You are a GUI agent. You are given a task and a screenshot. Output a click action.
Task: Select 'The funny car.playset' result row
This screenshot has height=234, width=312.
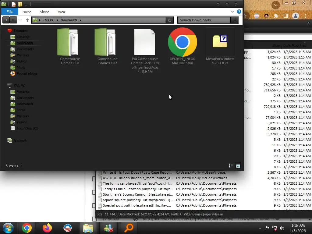pyautogui.click(x=204, y=183)
